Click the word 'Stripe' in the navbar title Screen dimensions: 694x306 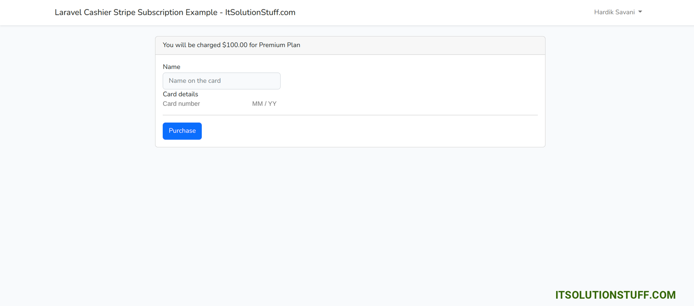[x=124, y=13]
